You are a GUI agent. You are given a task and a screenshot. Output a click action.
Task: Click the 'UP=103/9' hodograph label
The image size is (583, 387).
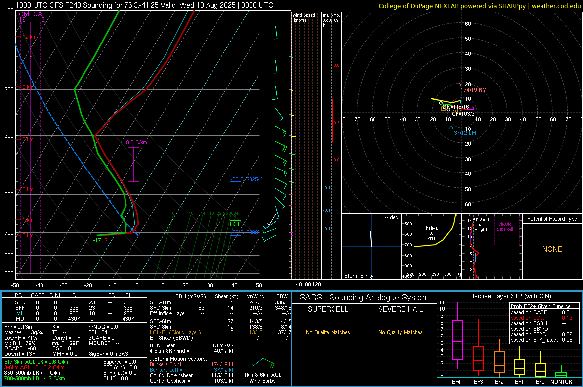pos(463,114)
